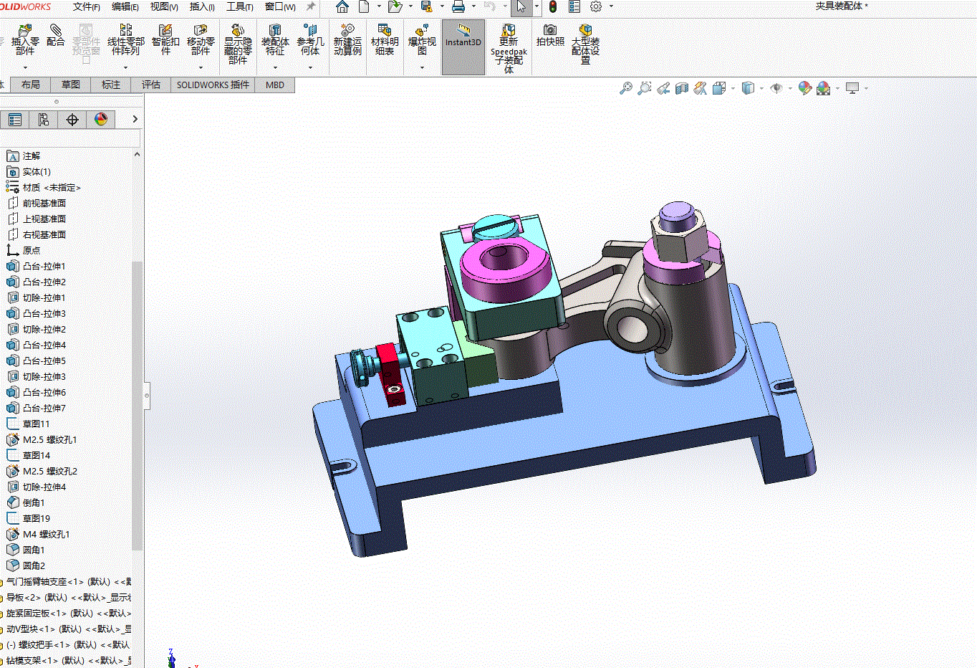Open the 插入(I) menu
The height and width of the screenshot is (668, 977).
click(202, 7)
